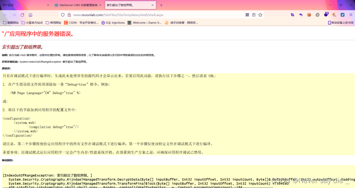This screenshot has height=188, width=355.
Task: Reload the current page
Action: [22, 15]
